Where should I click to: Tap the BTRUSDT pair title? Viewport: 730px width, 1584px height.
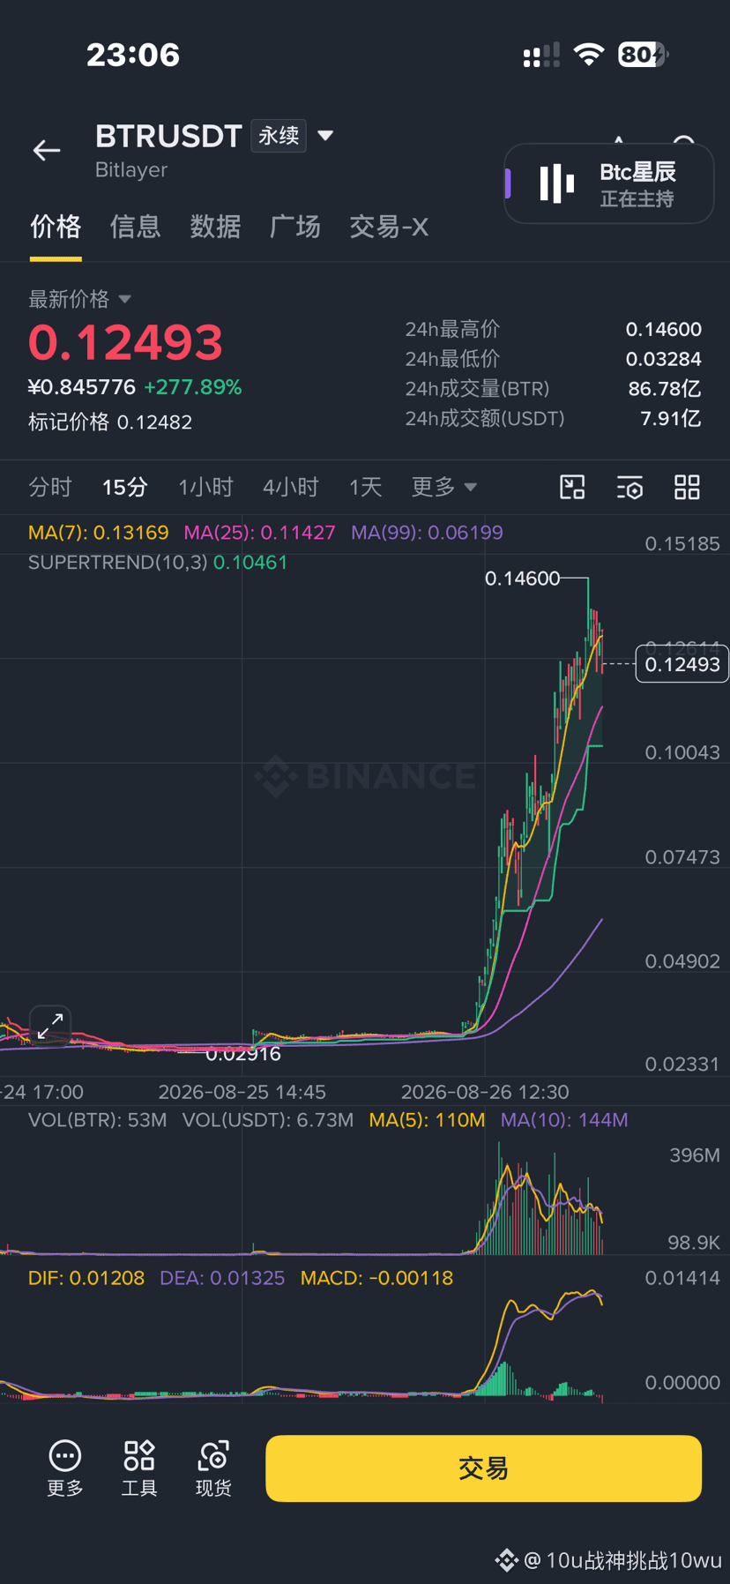(x=168, y=136)
